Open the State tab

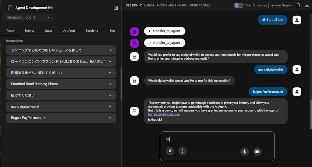(48, 31)
